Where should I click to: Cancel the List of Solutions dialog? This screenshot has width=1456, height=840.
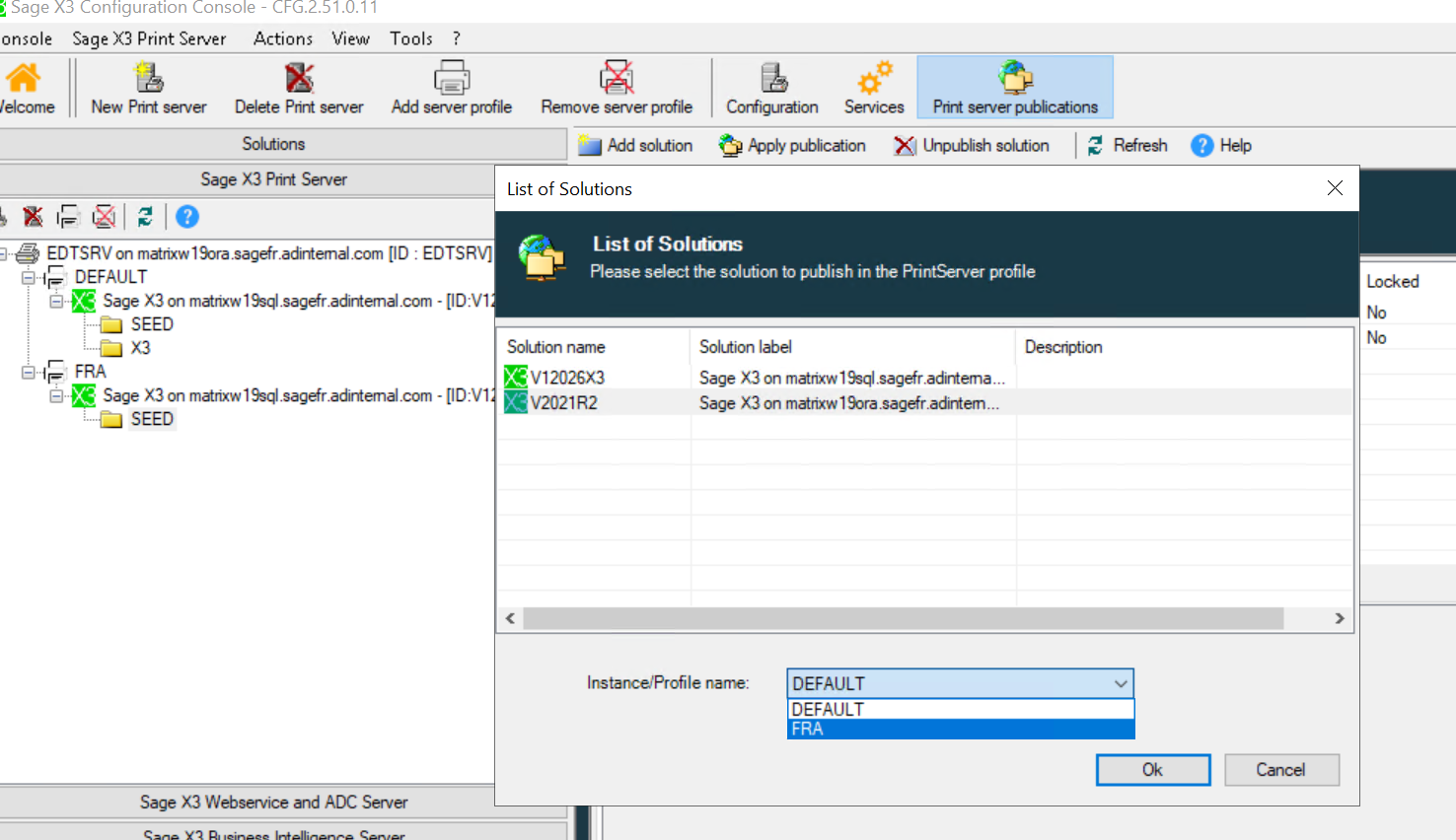point(1281,769)
